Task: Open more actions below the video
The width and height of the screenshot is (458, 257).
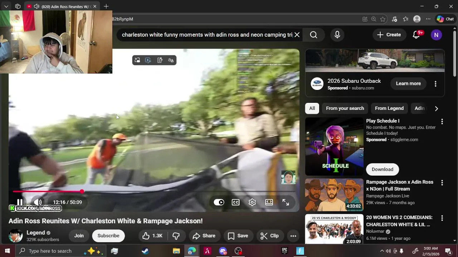Action: click(293, 236)
